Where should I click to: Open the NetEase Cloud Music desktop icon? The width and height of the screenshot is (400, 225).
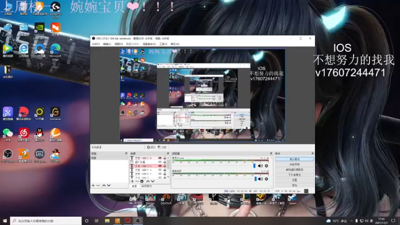coord(23,134)
